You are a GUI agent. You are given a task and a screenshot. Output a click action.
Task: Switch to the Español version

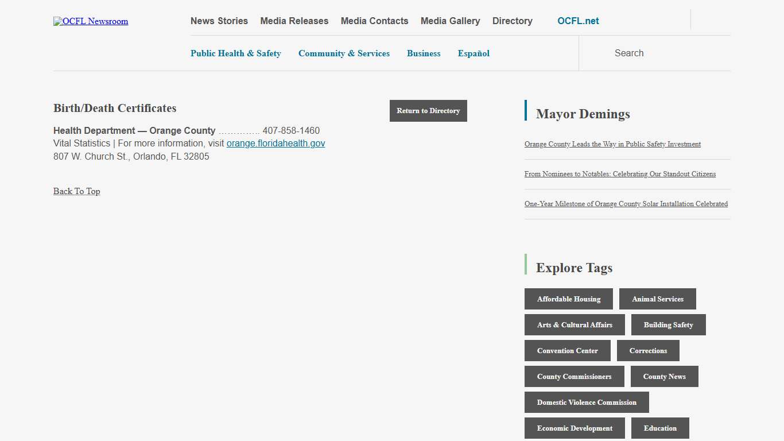coord(473,53)
